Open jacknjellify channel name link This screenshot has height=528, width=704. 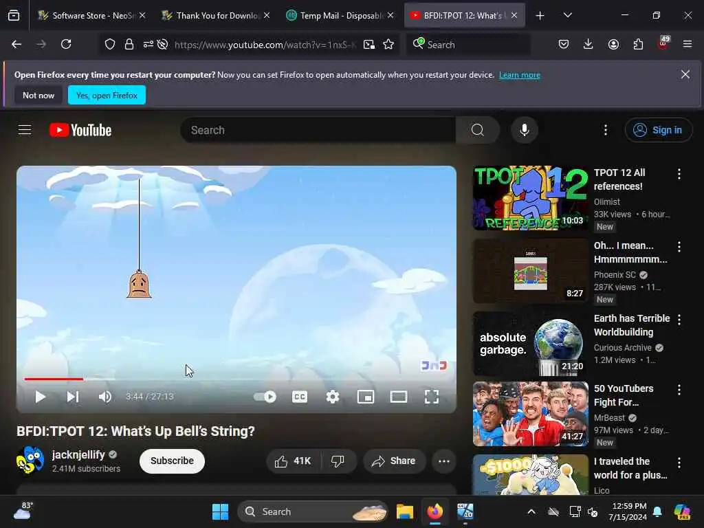tap(78, 455)
